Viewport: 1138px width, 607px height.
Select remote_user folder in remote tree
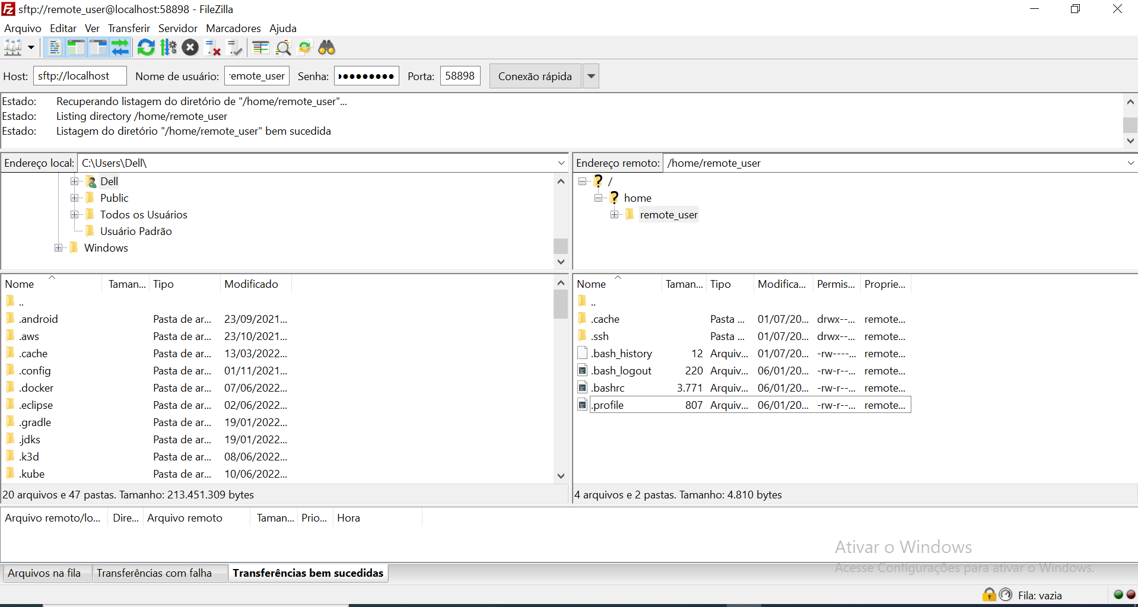(669, 215)
